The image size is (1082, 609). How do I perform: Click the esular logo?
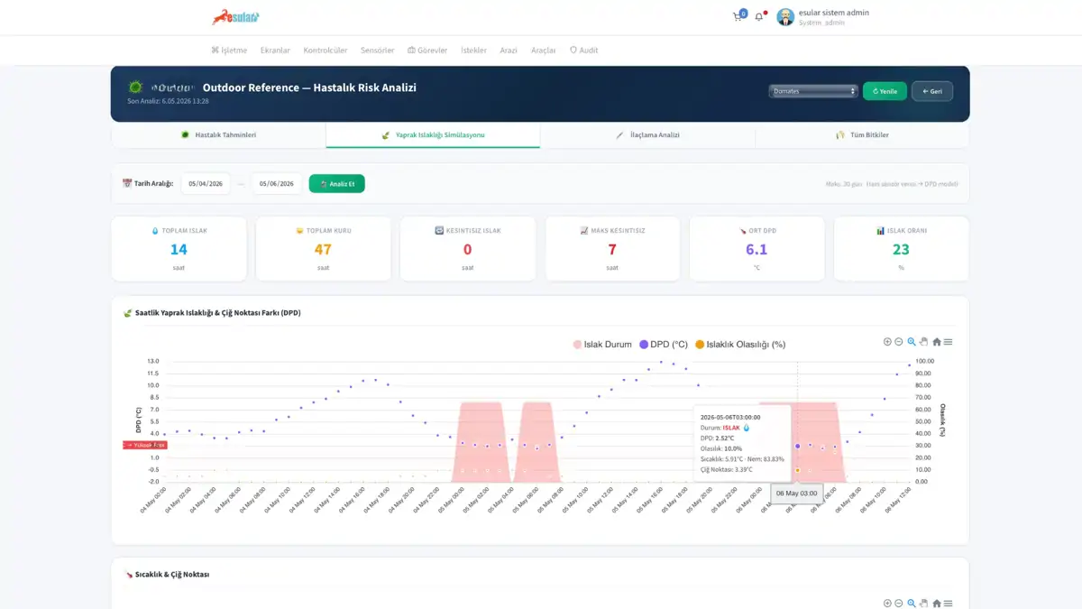235,16
